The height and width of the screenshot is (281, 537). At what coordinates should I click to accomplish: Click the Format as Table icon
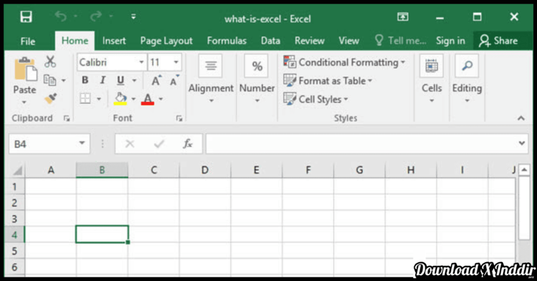(x=289, y=80)
